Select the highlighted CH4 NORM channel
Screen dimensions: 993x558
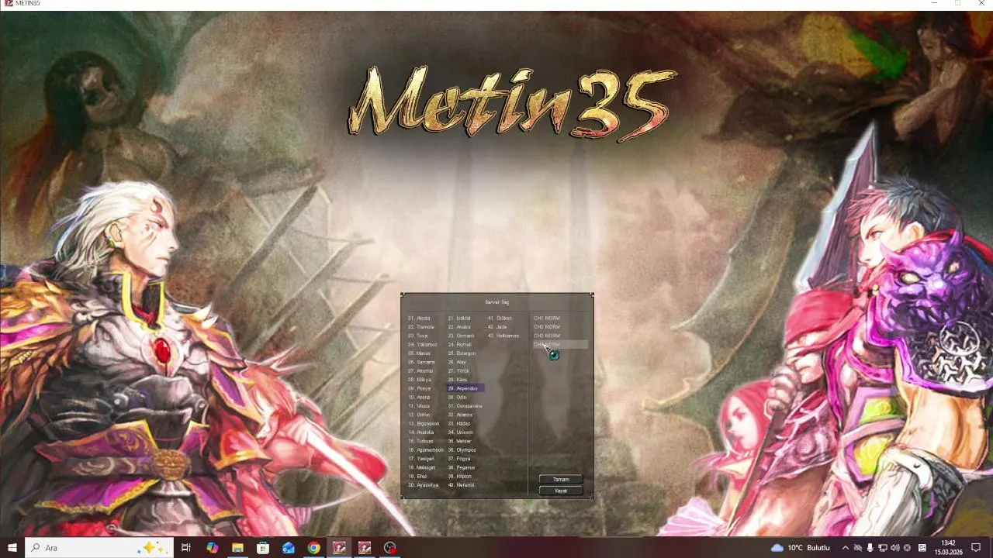tap(559, 345)
